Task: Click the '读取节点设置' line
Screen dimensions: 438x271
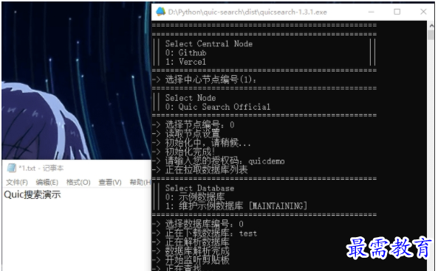Action: tap(186, 134)
